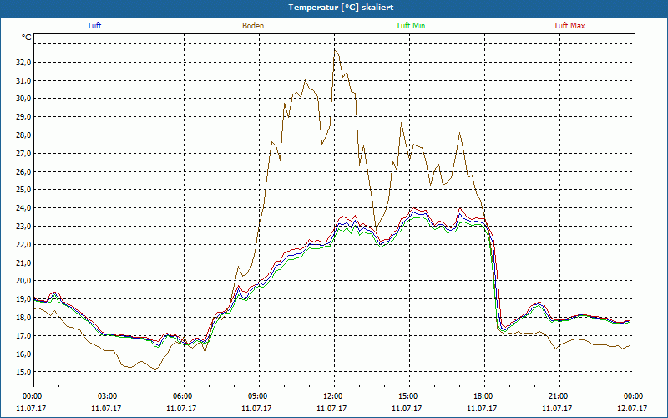The width and height of the screenshot is (668, 418).
Task: Click the Luft Min legend label
Action: pyautogui.click(x=411, y=26)
